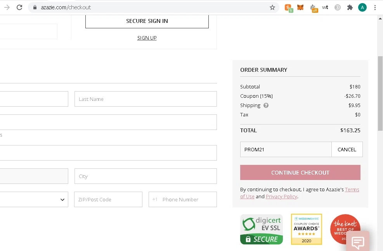The height and width of the screenshot is (251, 383).
Task: Open the Chrome three-dot menu
Action: pos(375,7)
